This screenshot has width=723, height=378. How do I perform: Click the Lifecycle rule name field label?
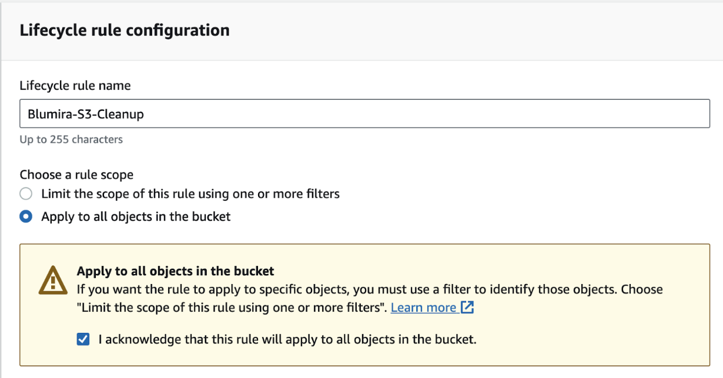75,86
